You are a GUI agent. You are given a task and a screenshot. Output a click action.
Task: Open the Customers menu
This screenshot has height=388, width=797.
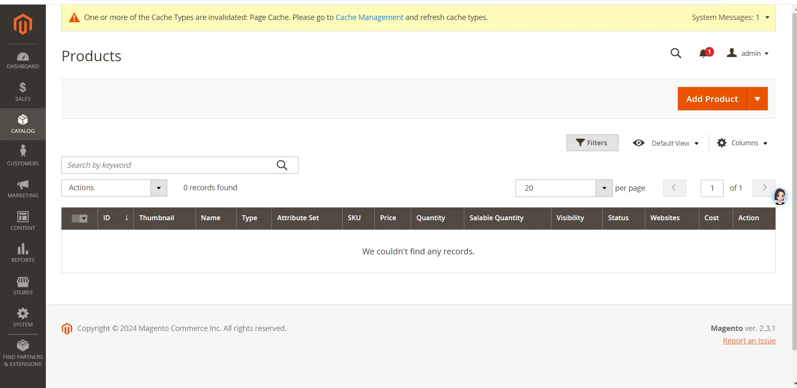23,156
